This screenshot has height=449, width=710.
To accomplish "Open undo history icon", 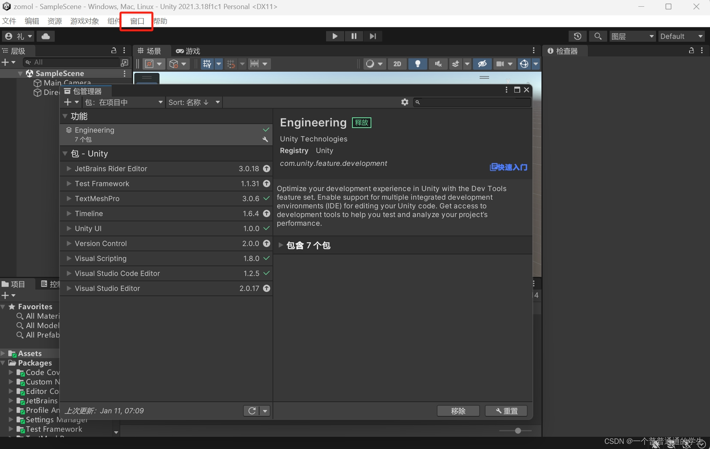I will pos(577,36).
